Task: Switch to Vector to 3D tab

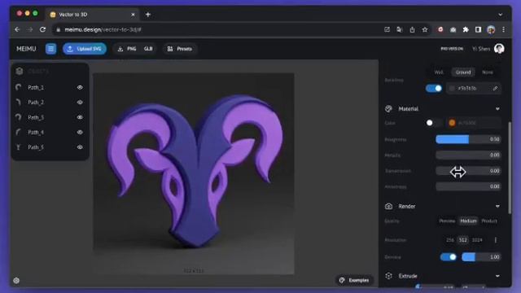Action: pyautogui.click(x=92, y=15)
